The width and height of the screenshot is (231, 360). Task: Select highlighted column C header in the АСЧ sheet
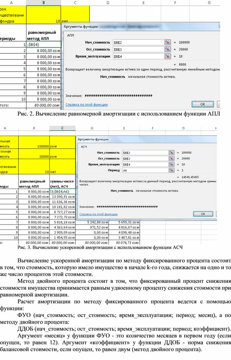pos(62,128)
